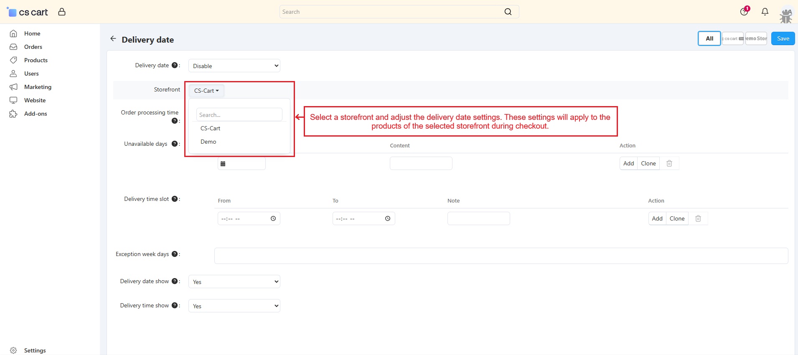Viewport: 798px width, 355px height.
Task: Delete the delivery time slot row
Action: click(698, 218)
